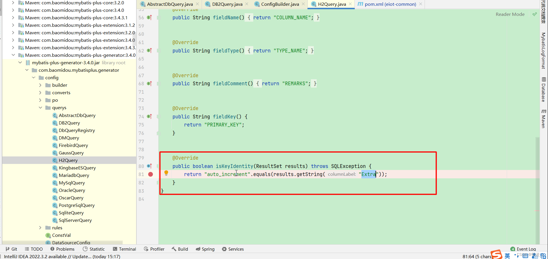Open the Git tool window
Screen dimensions: 548x259
pos(12,249)
